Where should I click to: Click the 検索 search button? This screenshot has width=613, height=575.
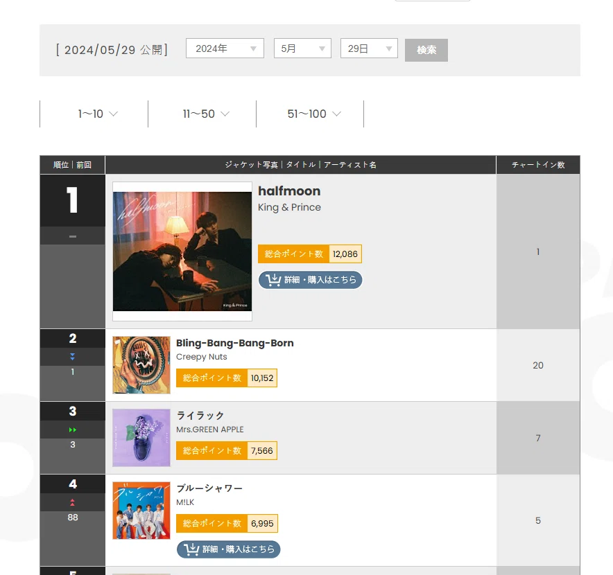pos(426,50)
